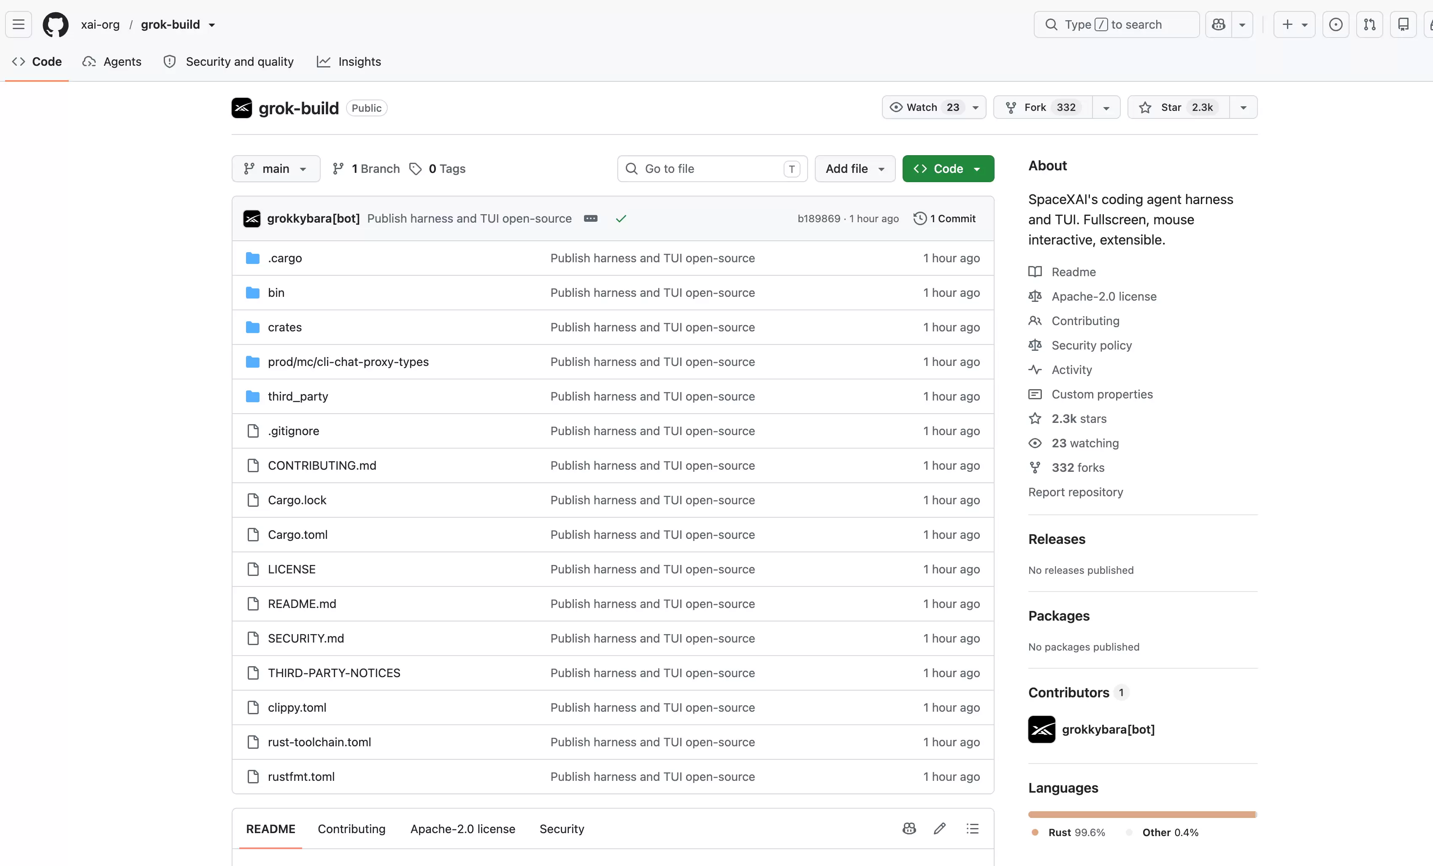Image resolution: width=1433 pixels, height=866 pixels.
Task: View the 1 Commit history link
Action: point(945,218)
